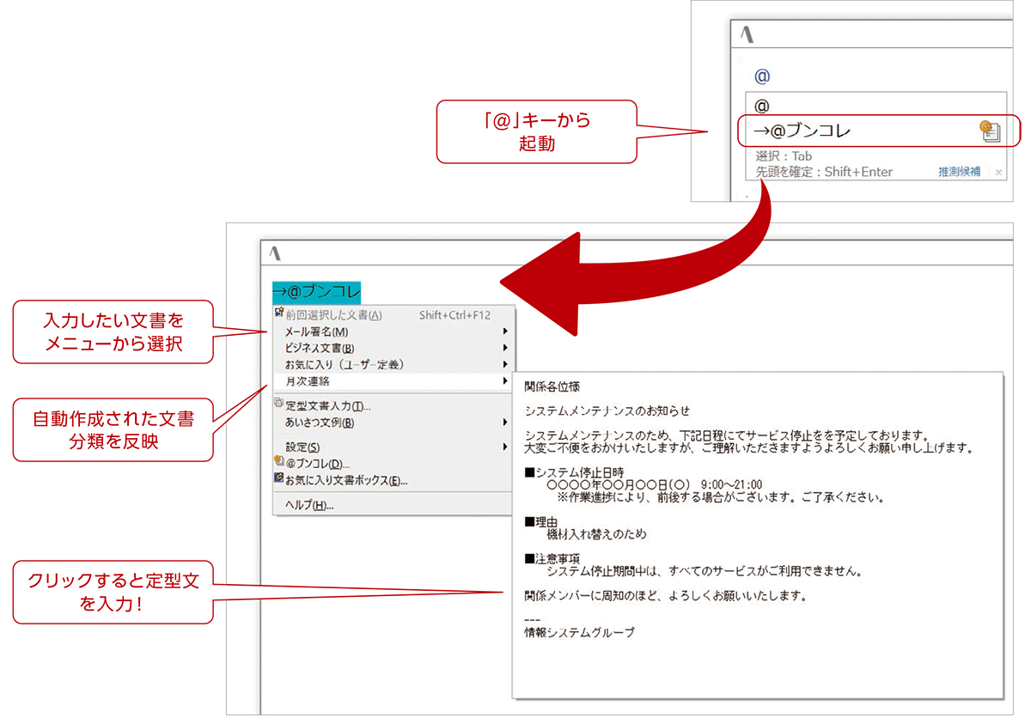This screenshot has height=724, width=1031.
Task: Click the typed blue @ above the candidate box
Action: 762,76
